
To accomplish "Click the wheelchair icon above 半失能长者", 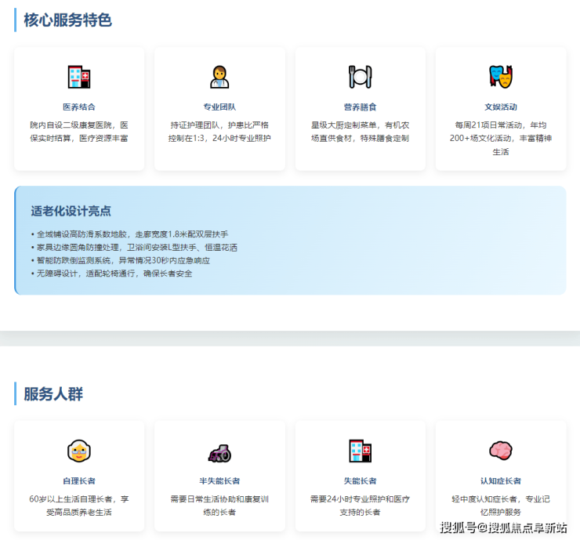I will [x=219, y=451].
